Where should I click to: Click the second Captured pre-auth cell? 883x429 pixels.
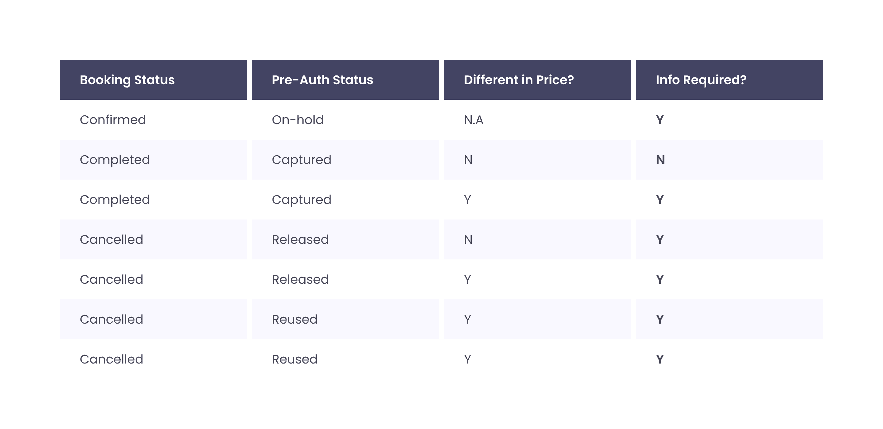(301, 200)
